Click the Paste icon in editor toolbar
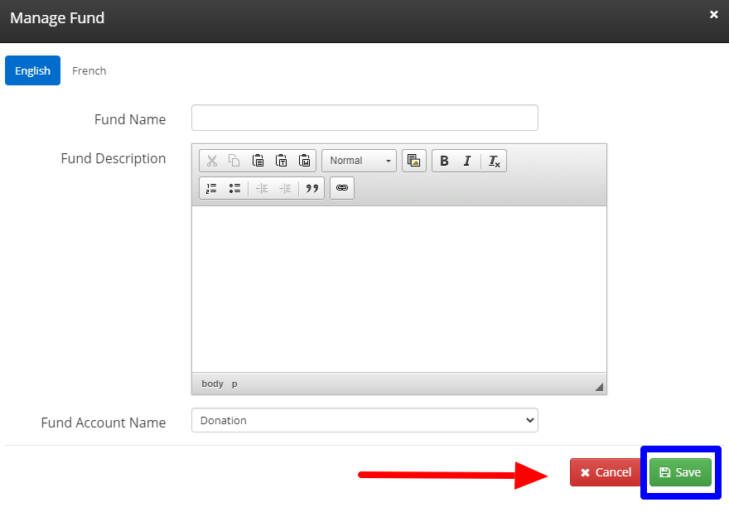The width and height of the screenshot is (729, 517). pos(258,161)
